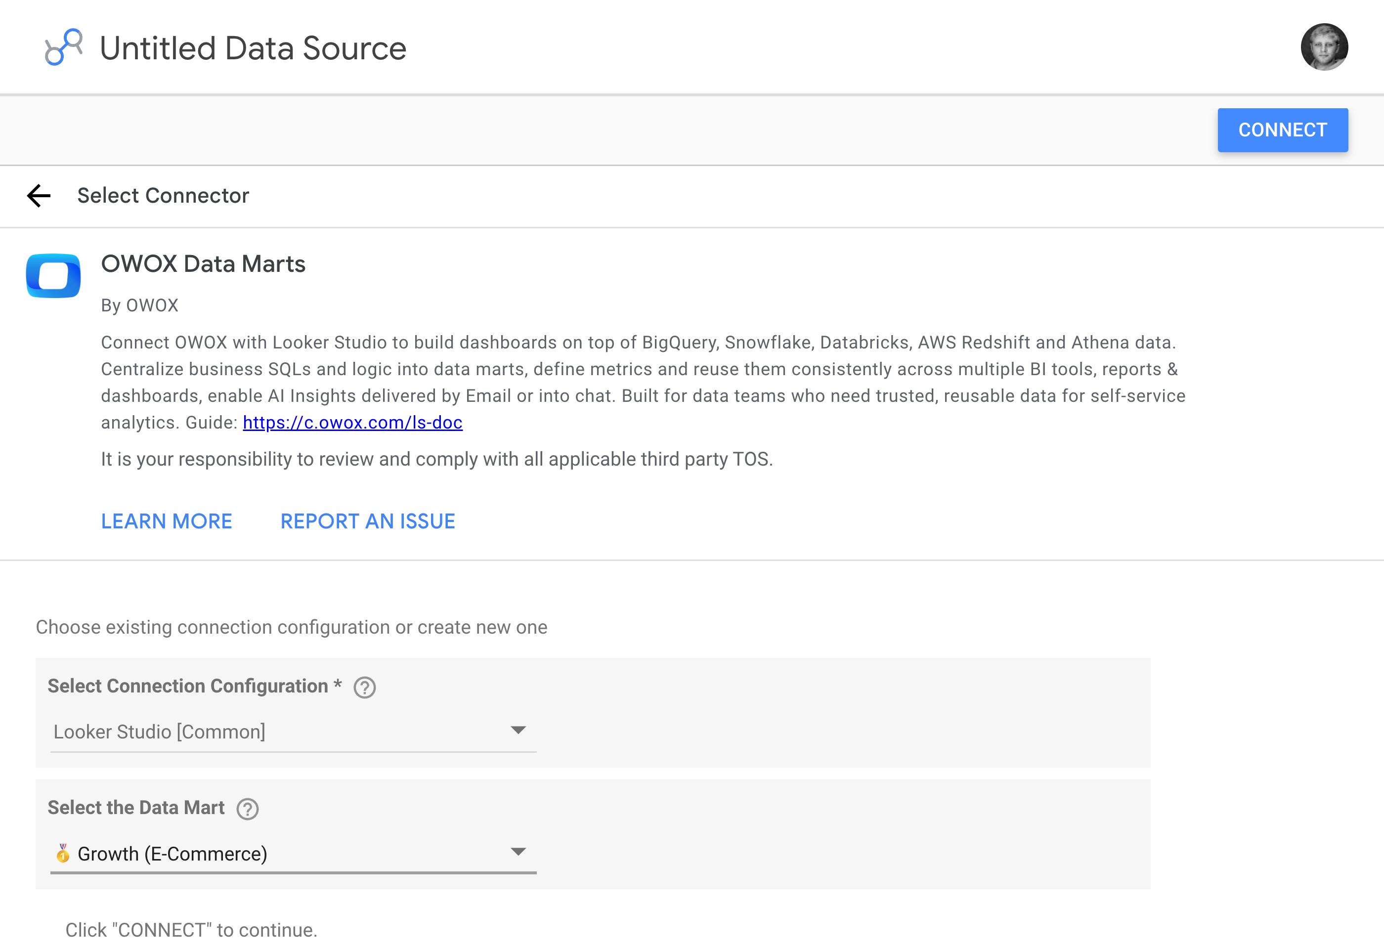
Task: Click the blue CONNECT button
Action: [x=1282, y=130]
